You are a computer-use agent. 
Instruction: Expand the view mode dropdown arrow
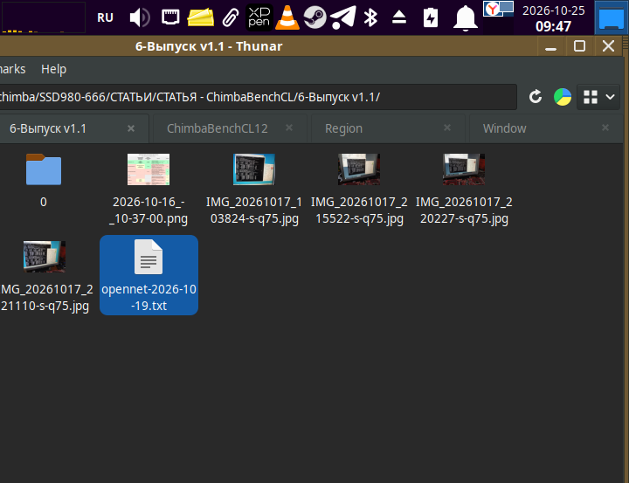pyautogui.click(x=610, y=97)
